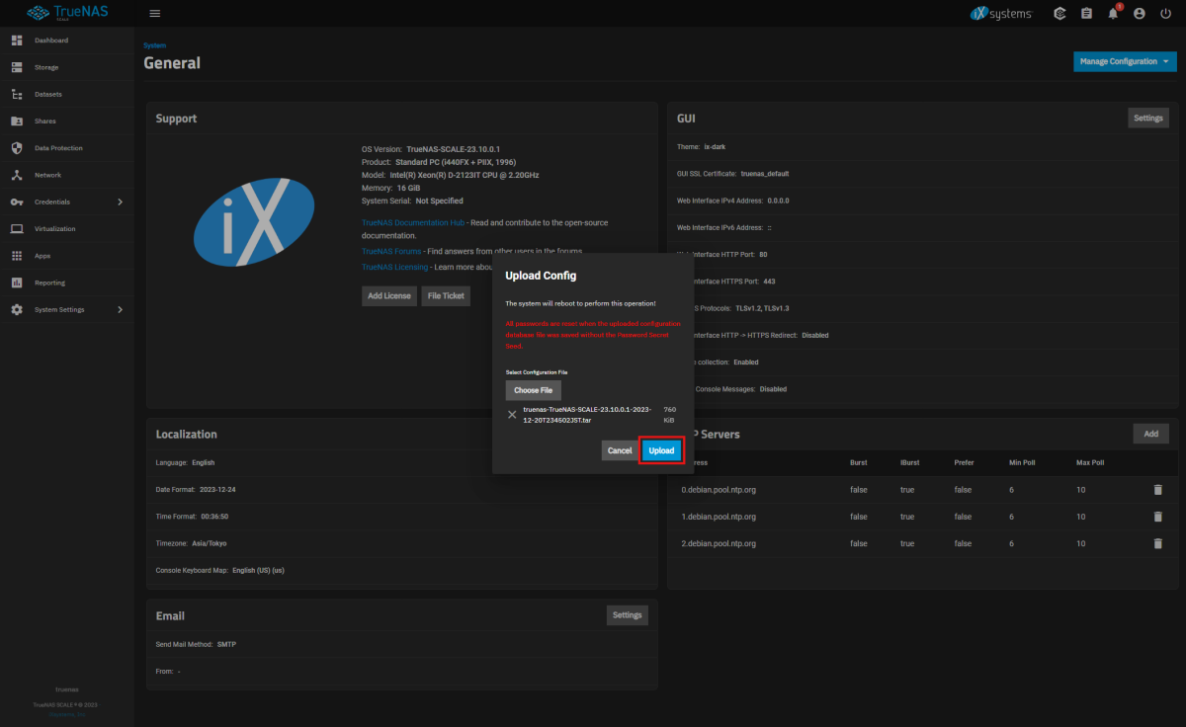
Task: Go to Shares in sidebar
Action: point(44,121)
